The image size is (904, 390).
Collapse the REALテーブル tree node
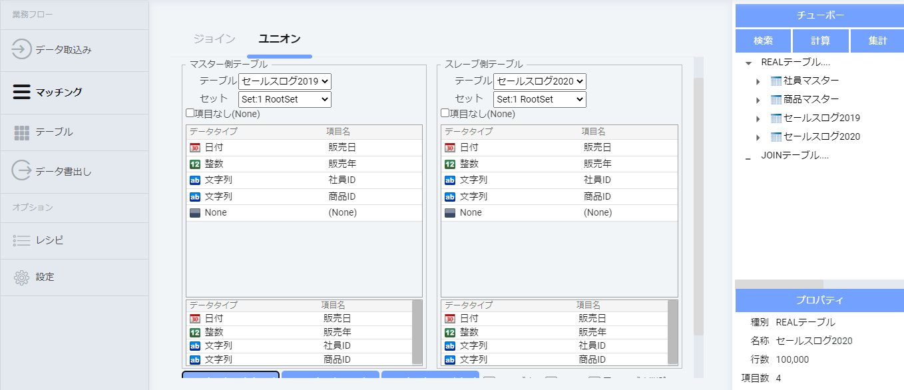point(749,63)
